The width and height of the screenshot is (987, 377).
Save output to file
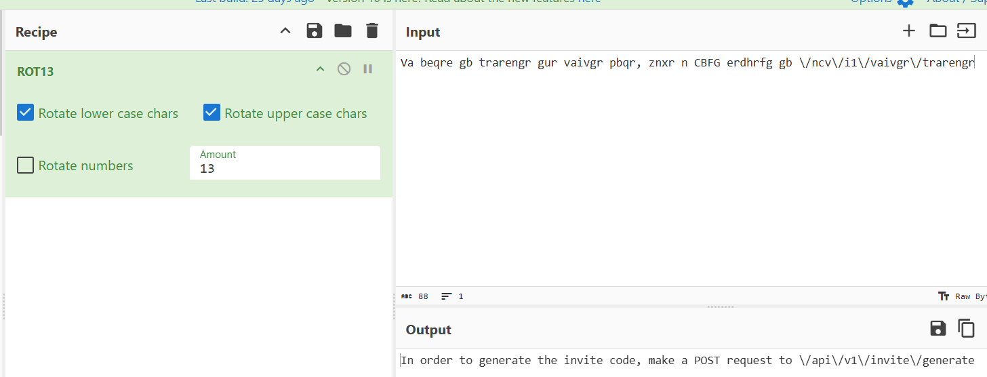tap(938, 329)
